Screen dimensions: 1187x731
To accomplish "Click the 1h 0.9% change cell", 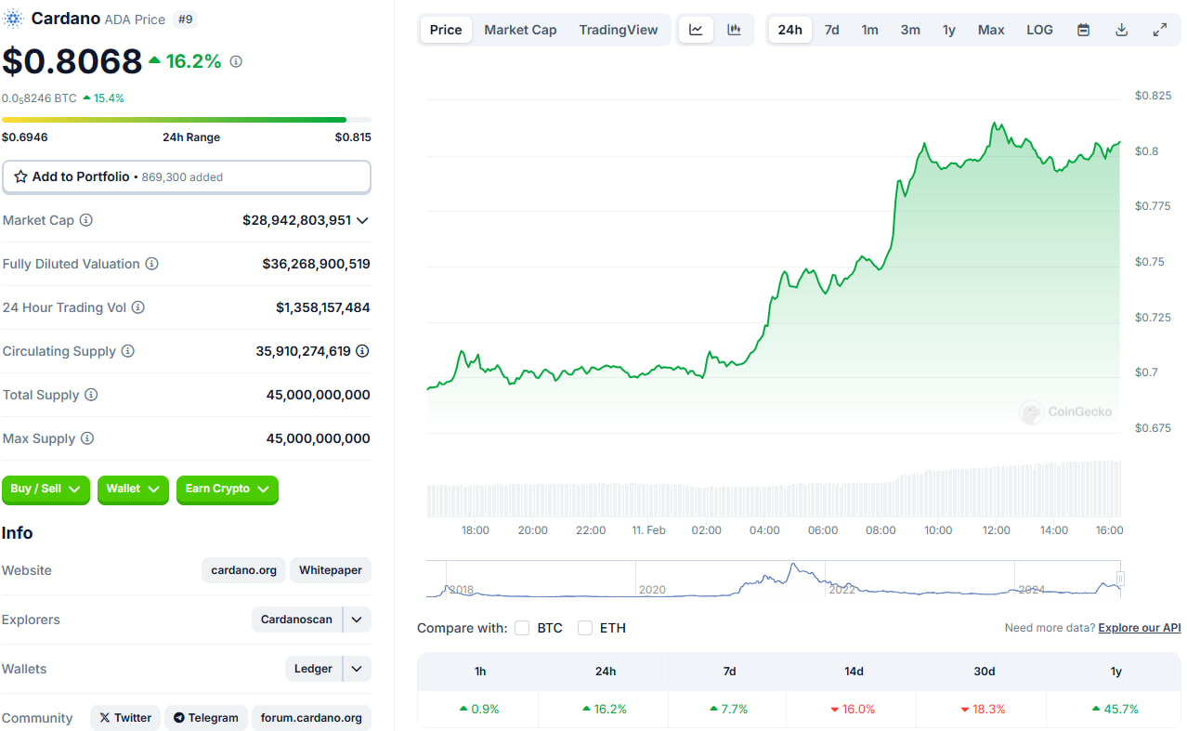I will [x=479, y=709].
